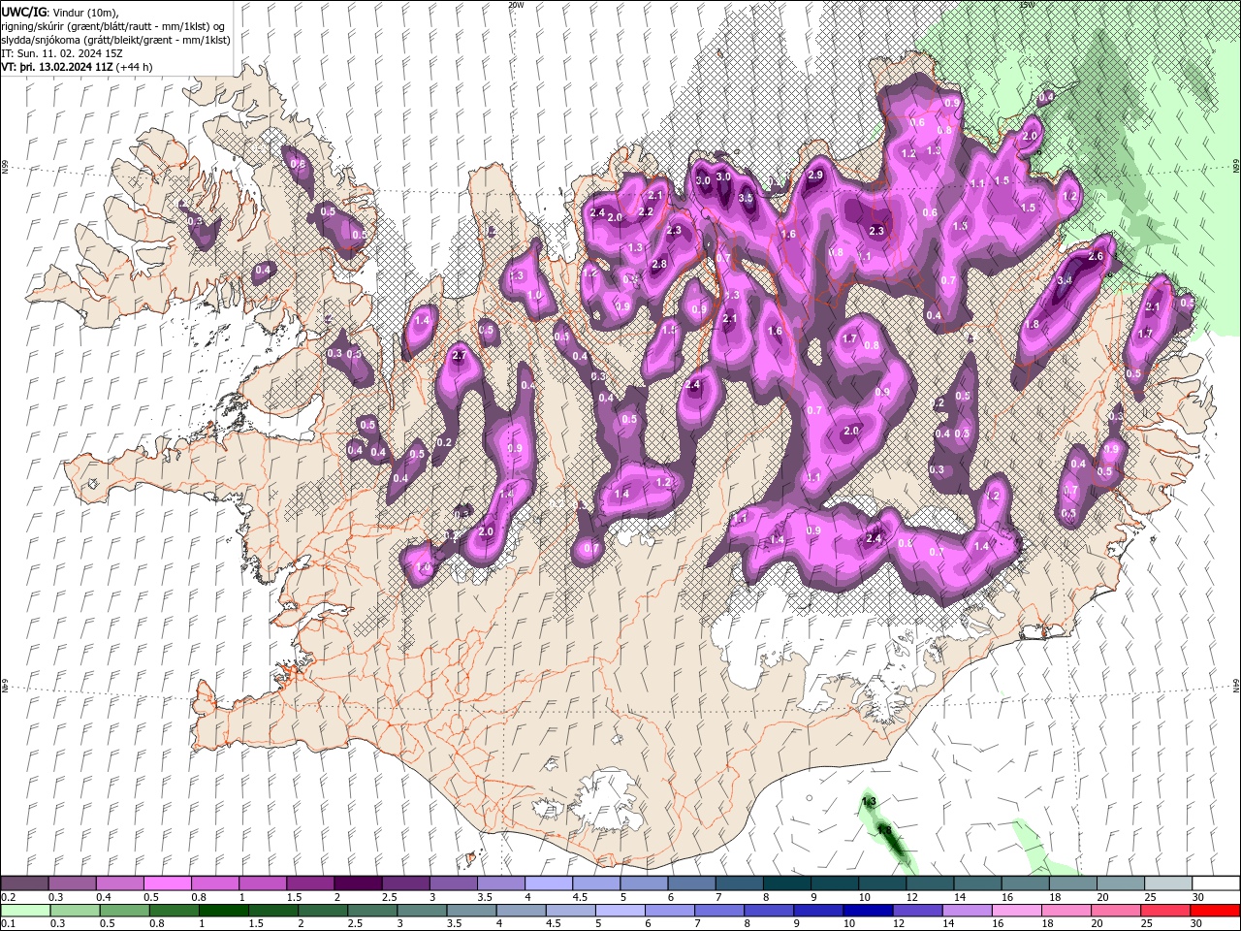
Task: Select the darkest green swatch at rain value 1
Action: click(x=223, y=911)
